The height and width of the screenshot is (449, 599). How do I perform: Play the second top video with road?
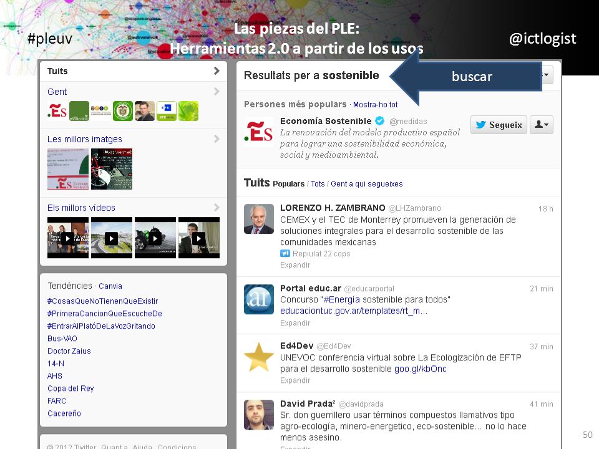(x=112, y=238)
